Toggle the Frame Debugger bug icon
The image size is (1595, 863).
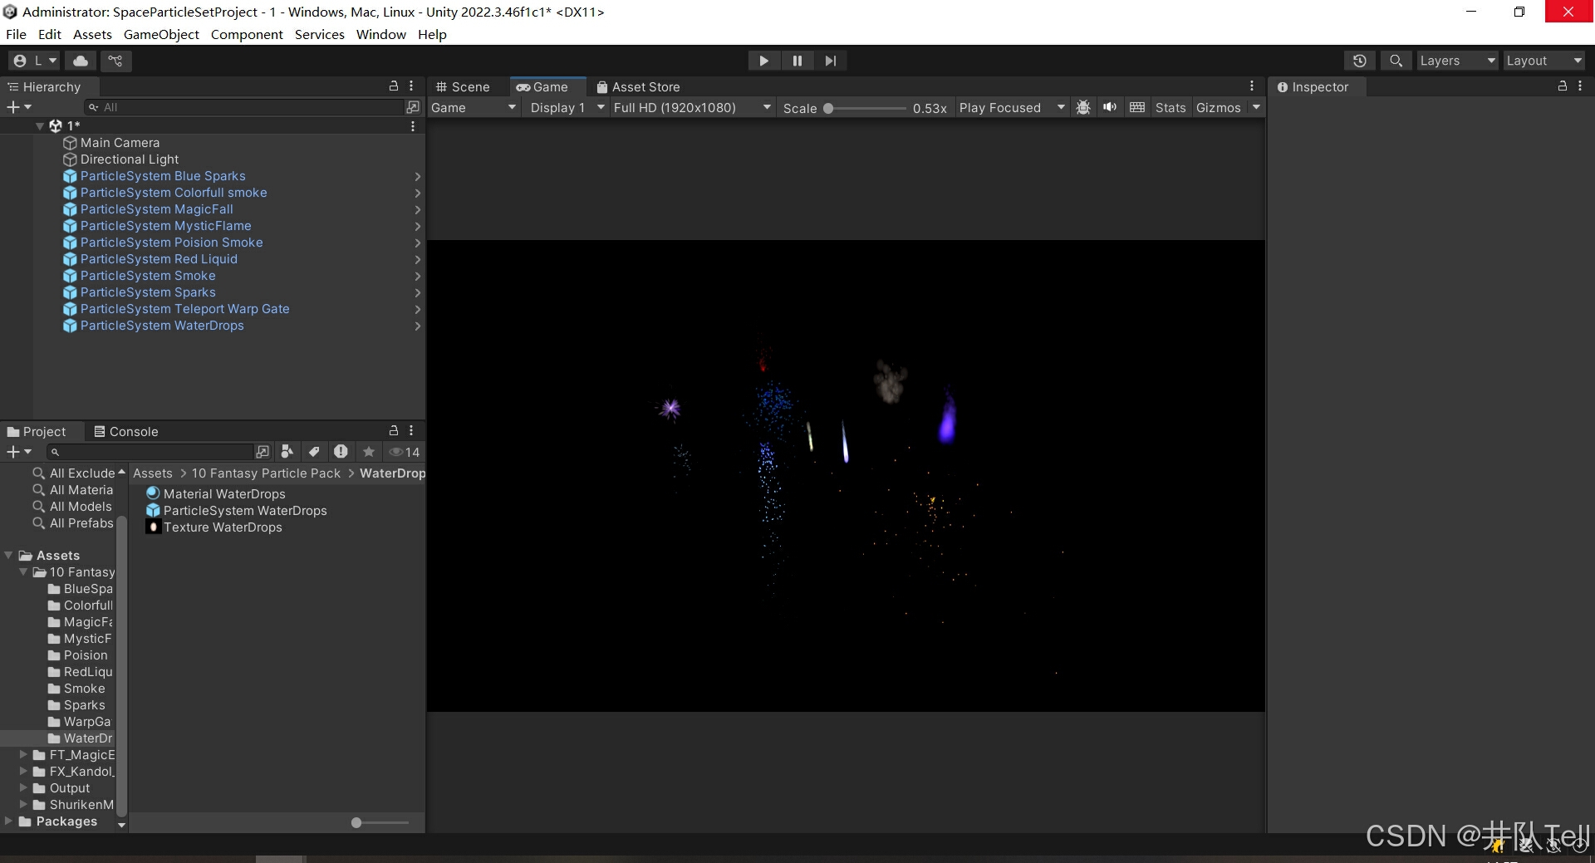coord(1083,107)
